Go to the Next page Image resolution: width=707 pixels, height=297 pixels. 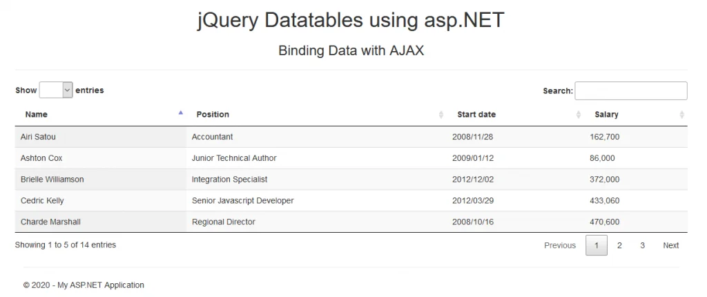pyautogui.click(x=670, y=245)
